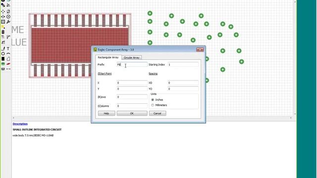This screenshot has width=317, height=178.
Task: Click the horizontal scrollbar left arrow
Action: (x=13, y=118)
